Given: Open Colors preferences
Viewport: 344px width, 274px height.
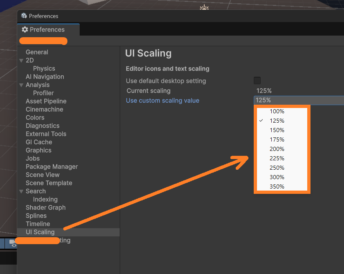Looking at the screenshot, I should point(35,117).
